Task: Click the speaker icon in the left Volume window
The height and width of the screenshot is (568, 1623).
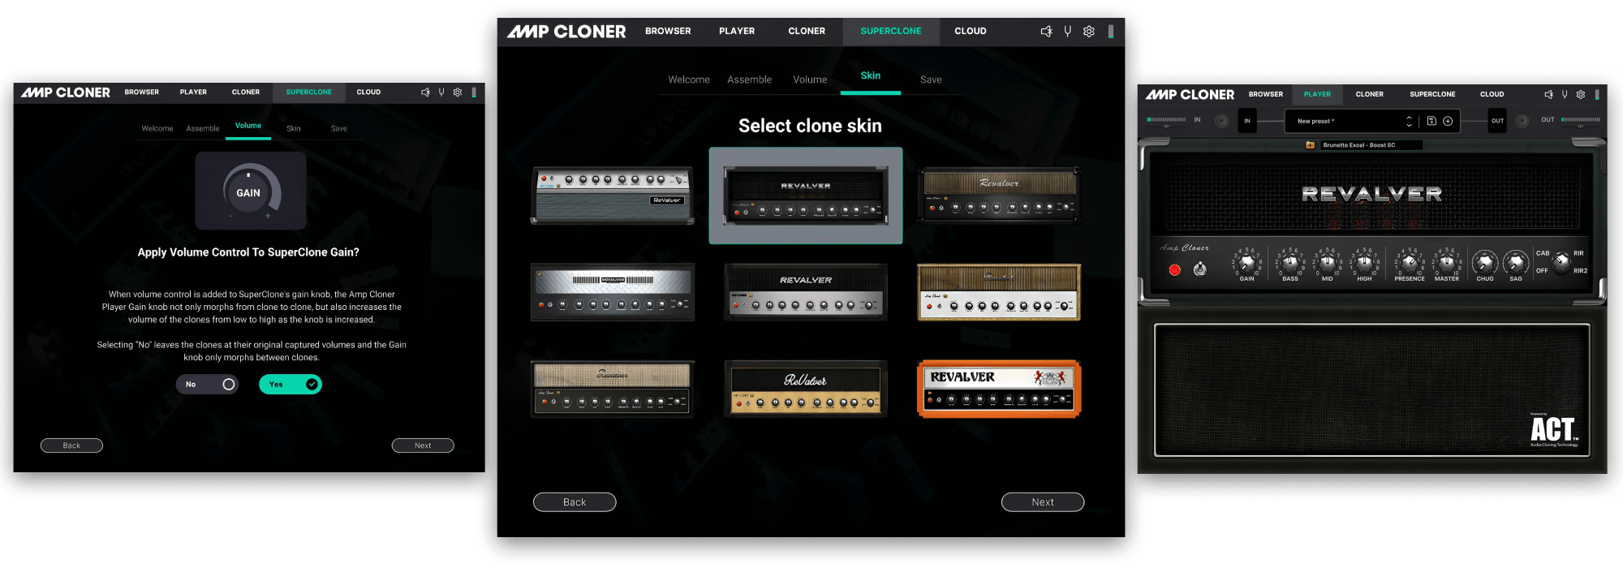Action: coord(425,93)
